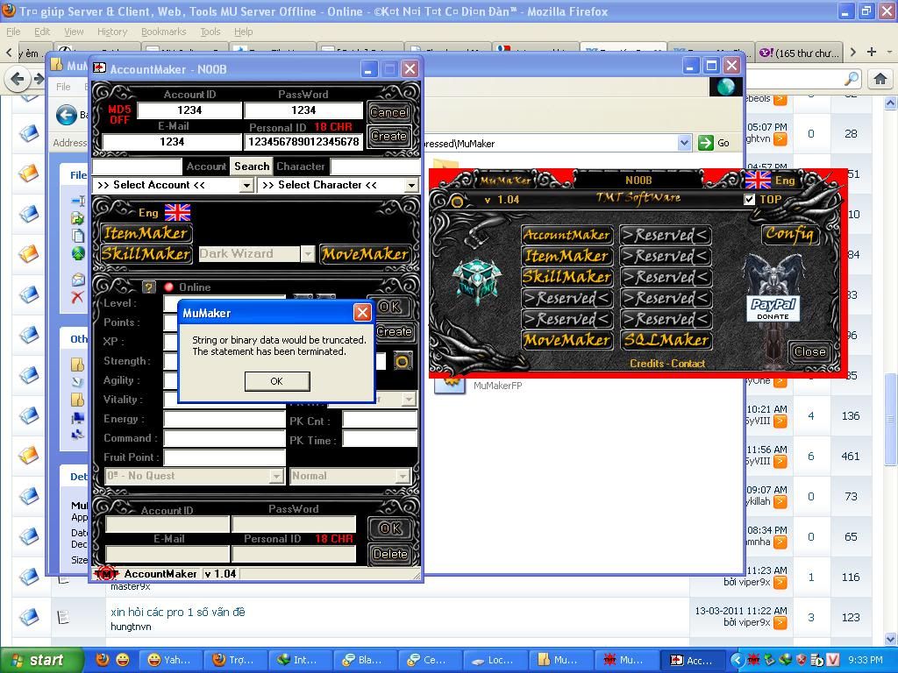Click ItemMaker button in MuMaker panel

tap(567, 256)
